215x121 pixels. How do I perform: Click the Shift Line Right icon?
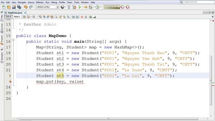coord(77,17)
